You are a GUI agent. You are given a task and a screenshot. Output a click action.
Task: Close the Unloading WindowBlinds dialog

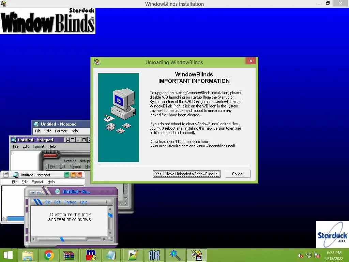(x=251, y=61)
